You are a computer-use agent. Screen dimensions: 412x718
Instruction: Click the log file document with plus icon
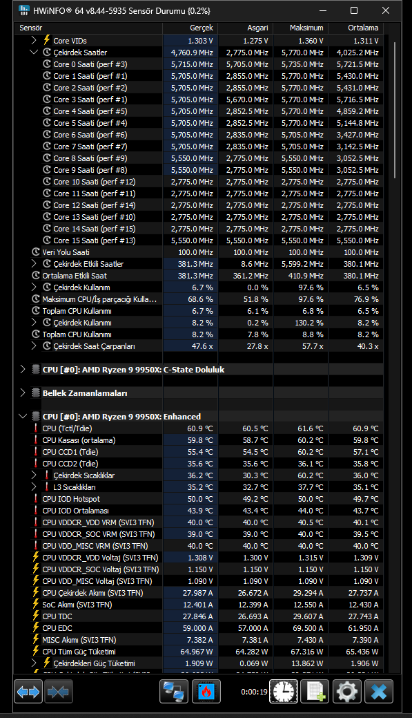point(315,692)
